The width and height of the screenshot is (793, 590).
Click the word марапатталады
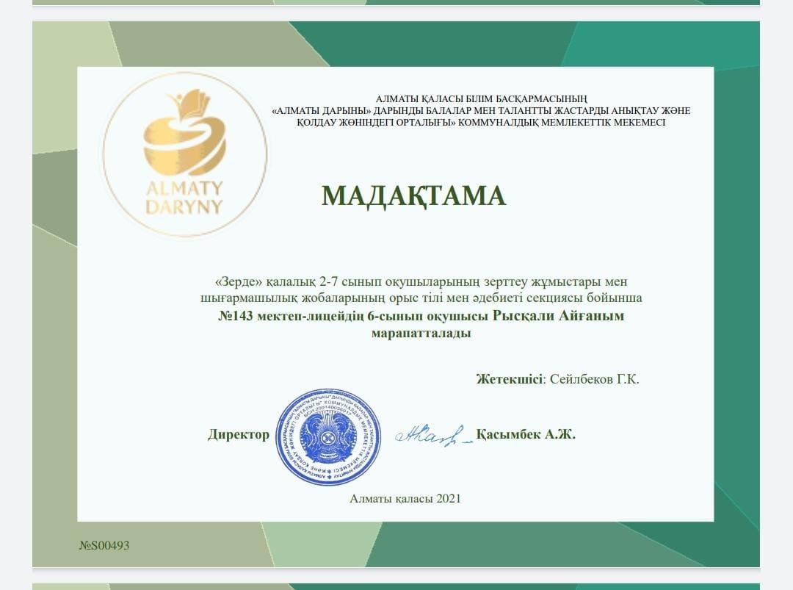point(421,333)
